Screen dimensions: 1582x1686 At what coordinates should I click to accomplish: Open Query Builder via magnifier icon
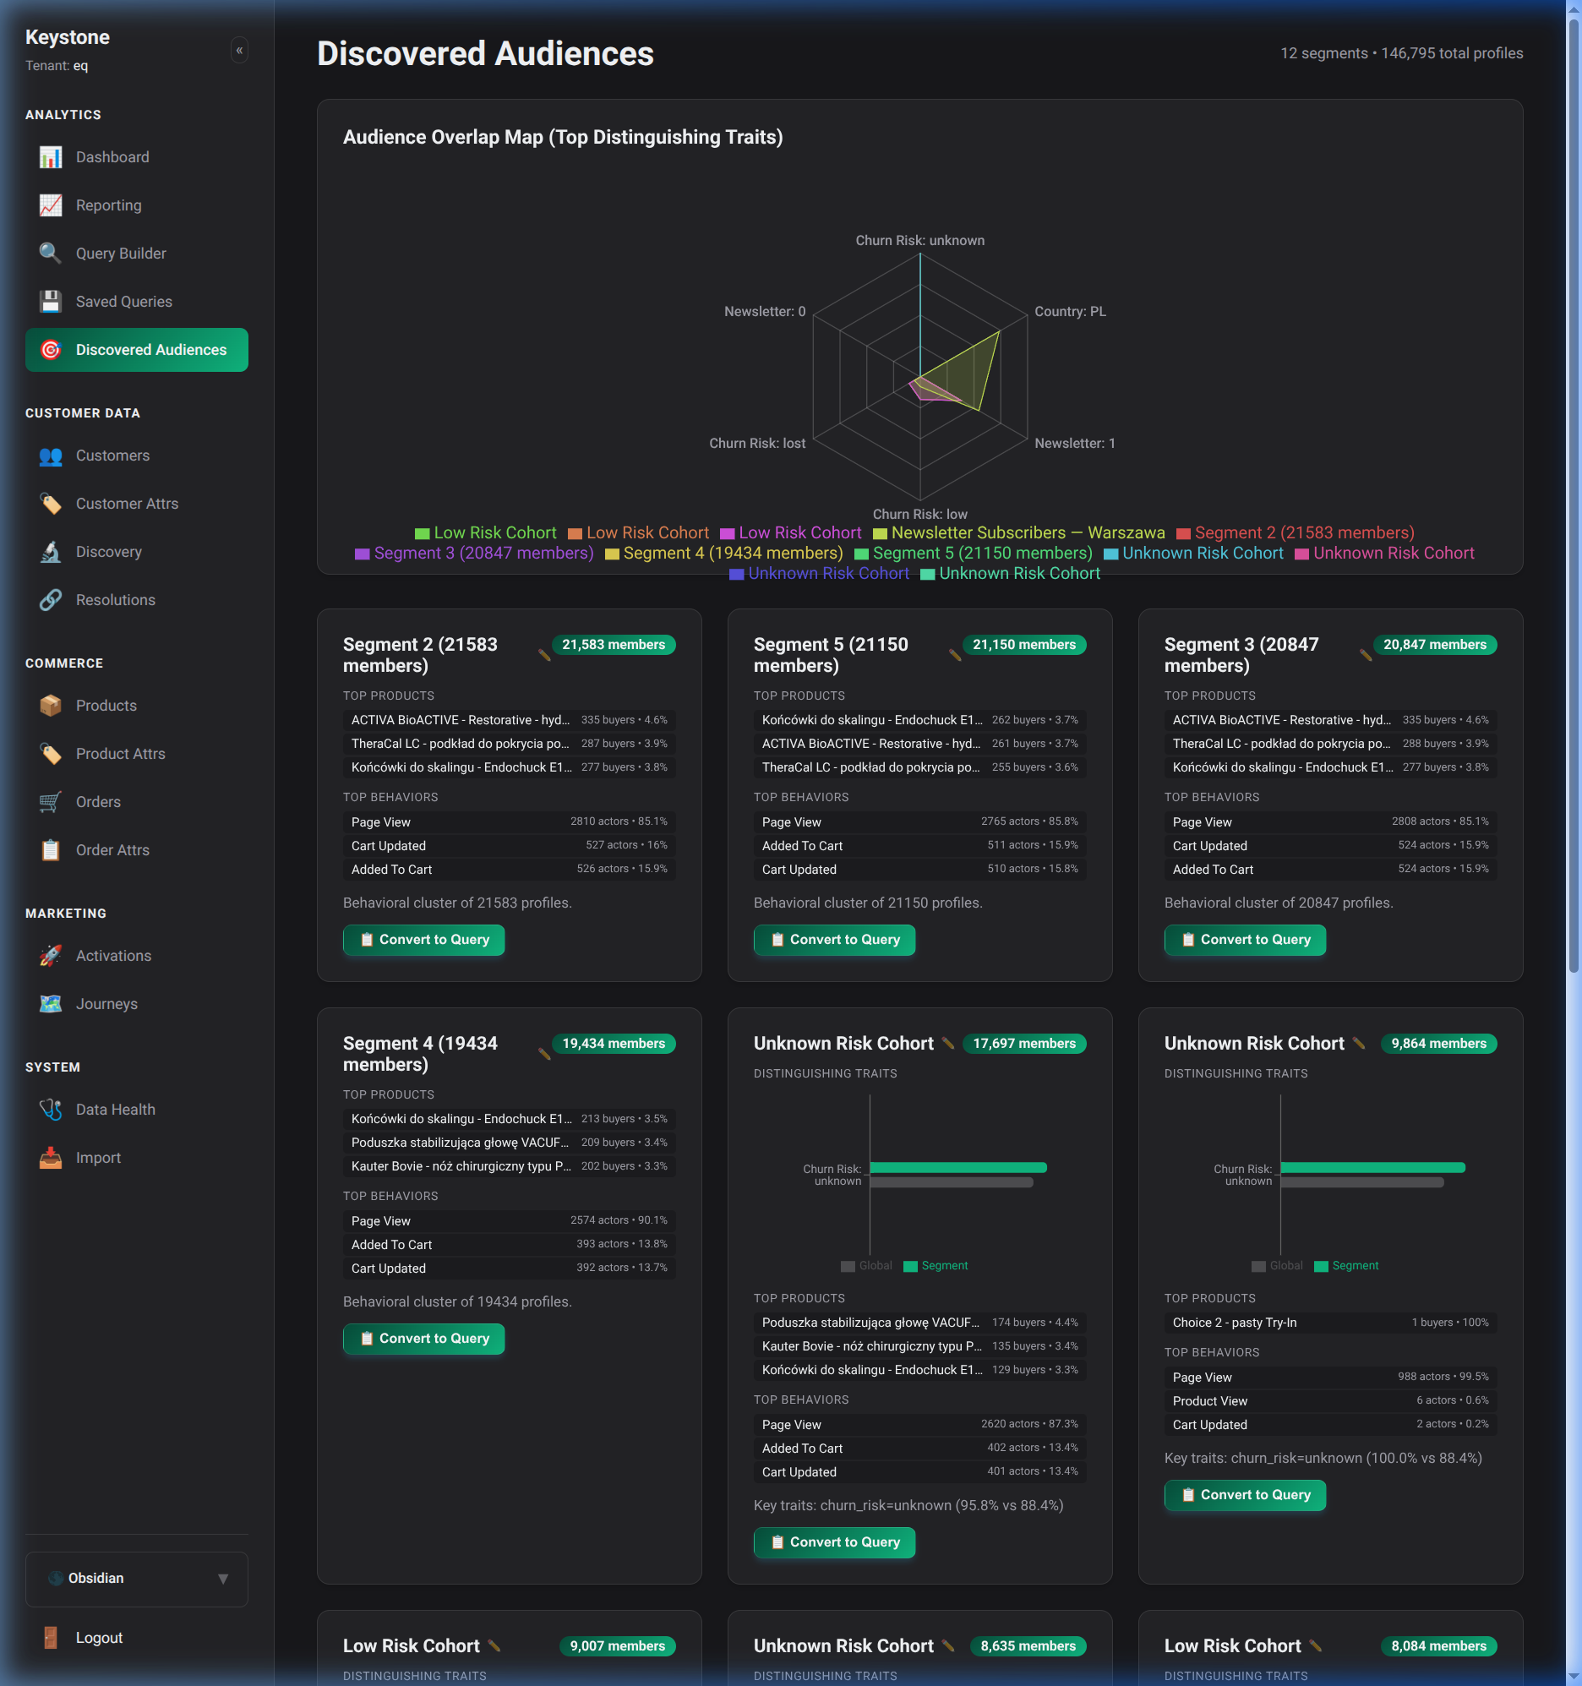(51, 254)
